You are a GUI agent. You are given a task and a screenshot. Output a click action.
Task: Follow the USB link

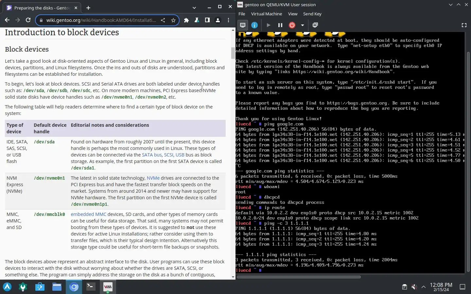tap(180, 155)
